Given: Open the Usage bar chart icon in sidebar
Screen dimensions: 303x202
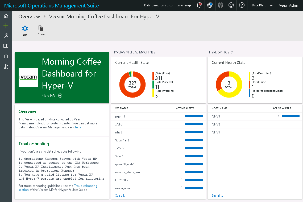Looking at the screenshot, I should (x=6, y=66).
